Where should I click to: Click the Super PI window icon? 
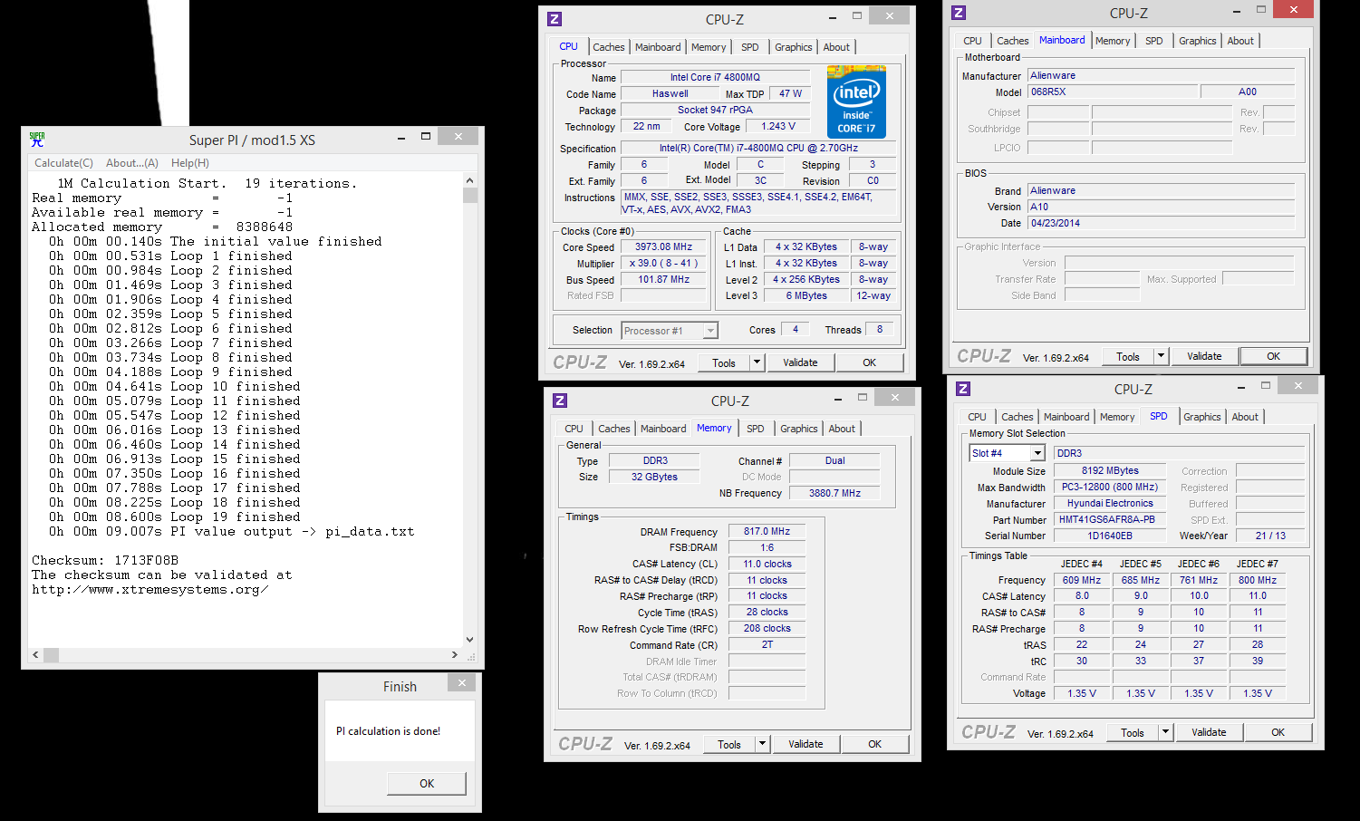[x=37, y=140]
